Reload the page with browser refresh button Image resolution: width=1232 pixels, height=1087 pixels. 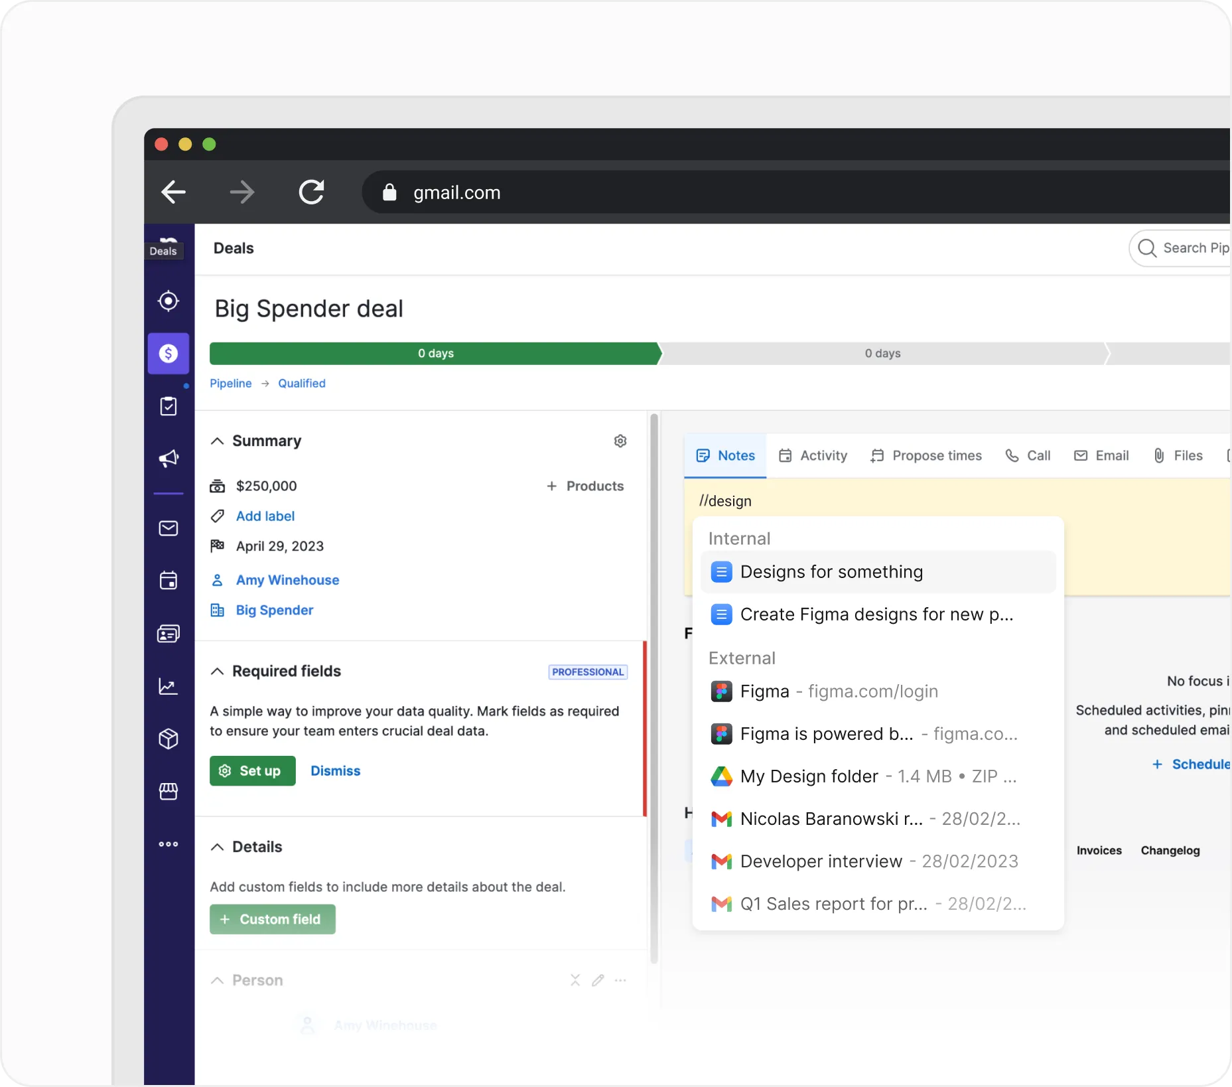tap(311, 192)
